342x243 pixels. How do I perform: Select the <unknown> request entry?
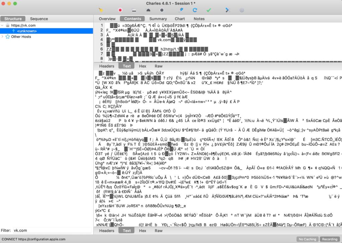[x=27, y=31]
